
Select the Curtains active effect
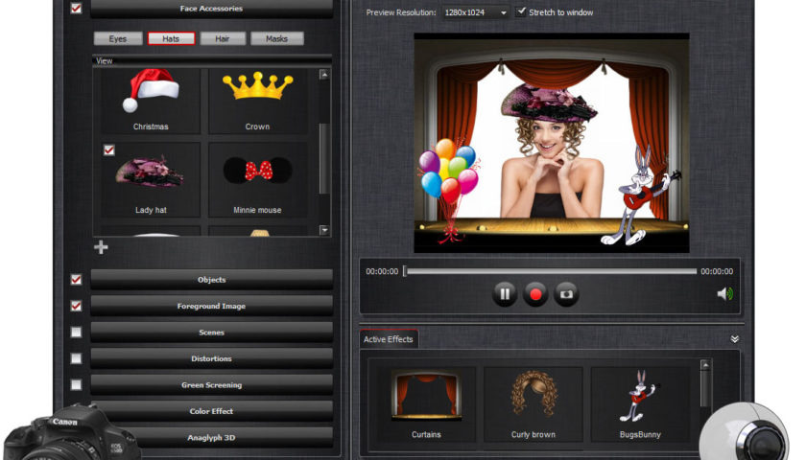426,404
